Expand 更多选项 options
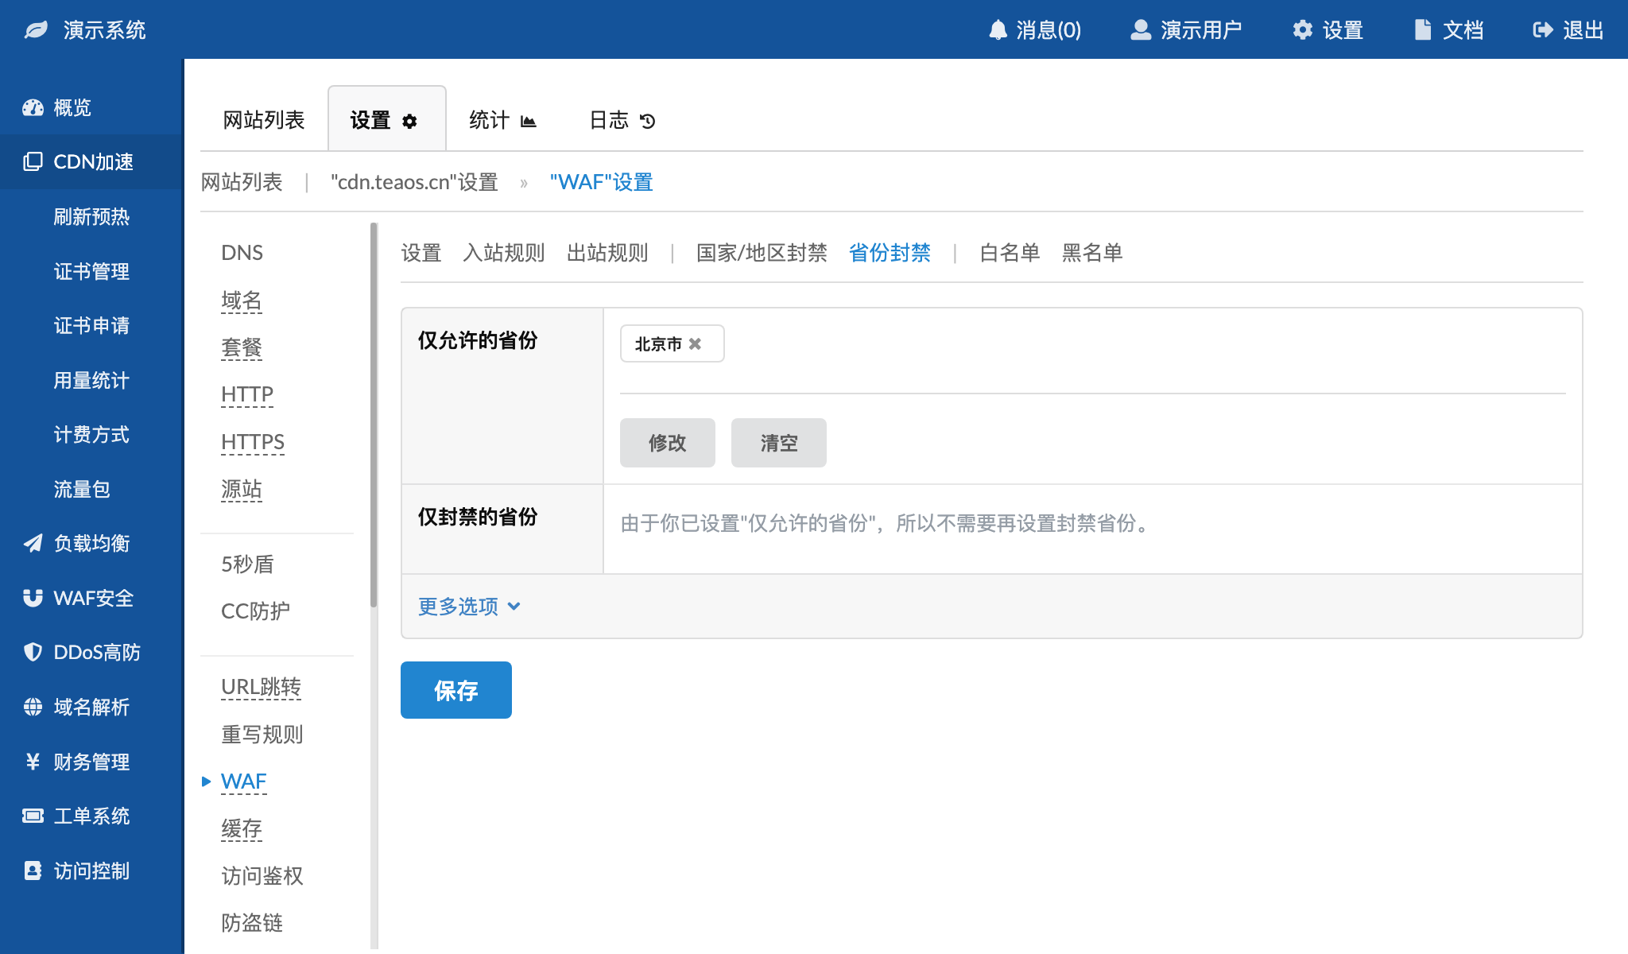Image resolution: width=1628 pixels, height=954 pixels. click(x=469, y=607)
